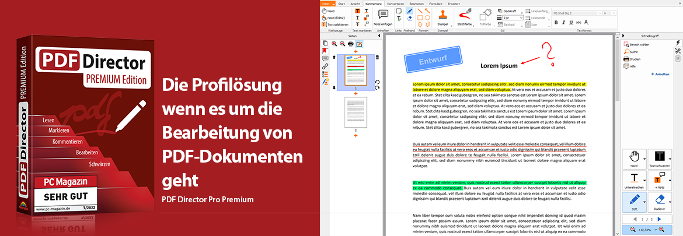The image size is (683, 236).
Task: Click the Anheften link in Schnellzugriff
Action: [660, 75]
